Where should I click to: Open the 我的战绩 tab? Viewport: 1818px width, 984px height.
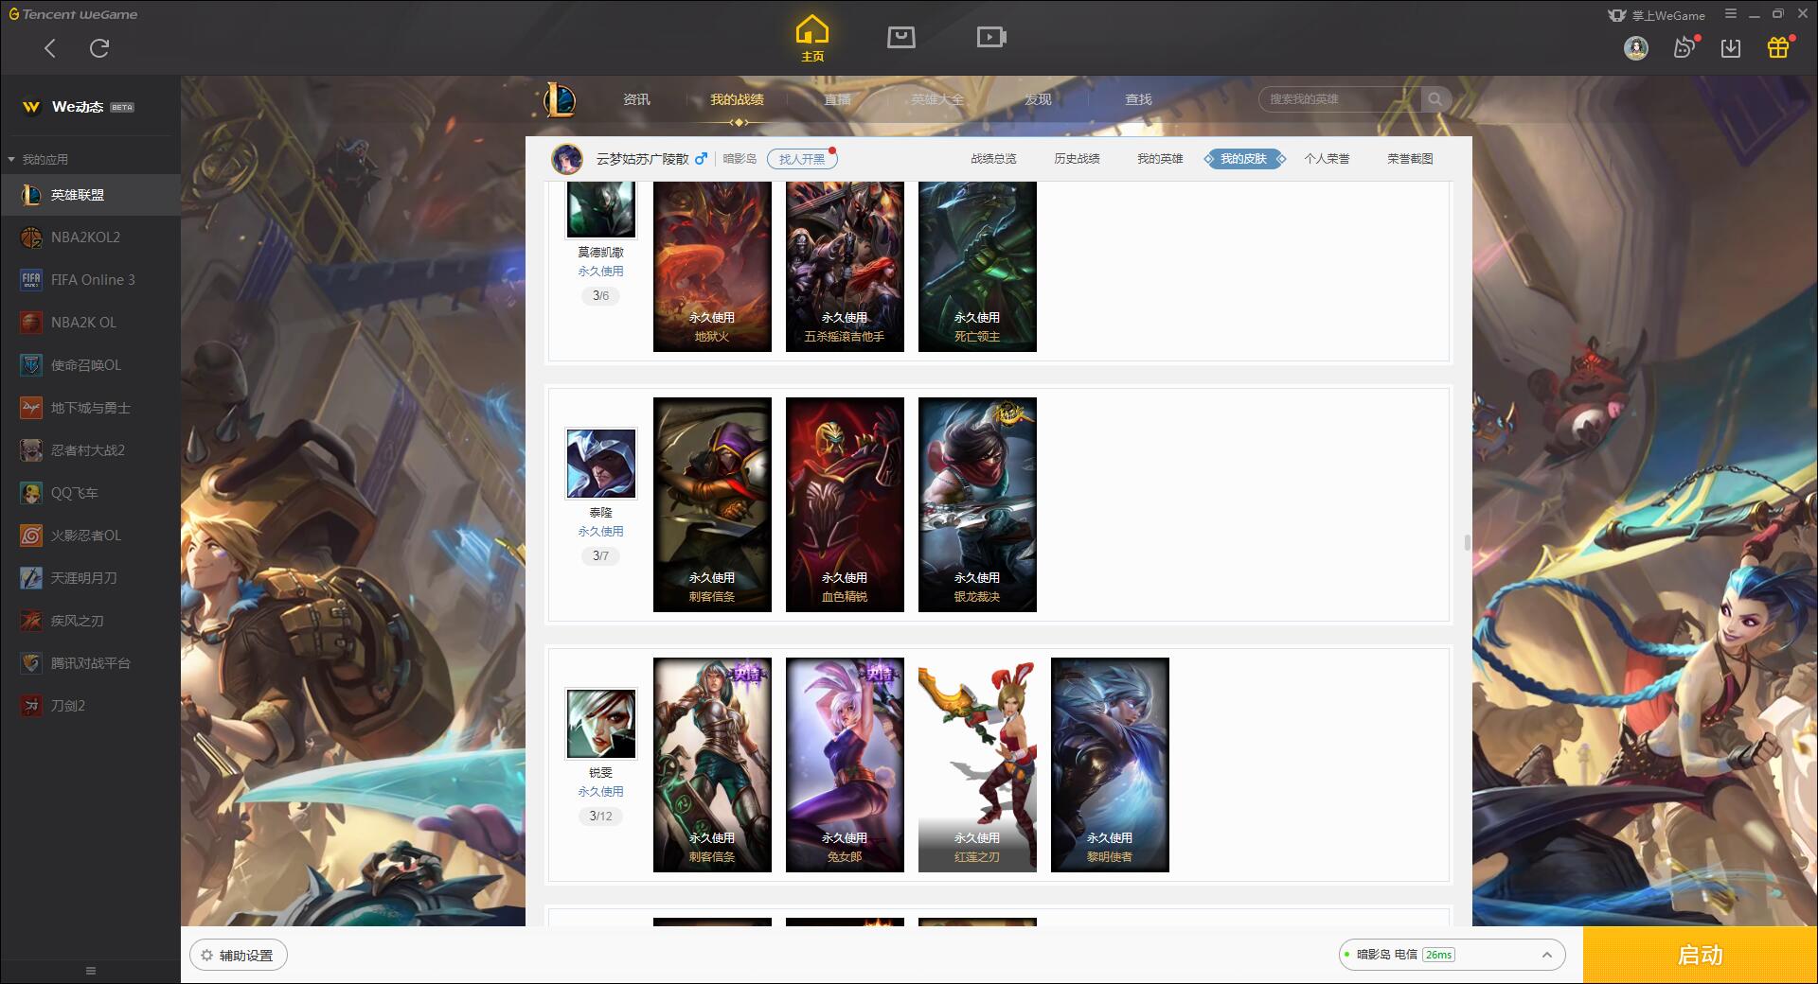737,99
